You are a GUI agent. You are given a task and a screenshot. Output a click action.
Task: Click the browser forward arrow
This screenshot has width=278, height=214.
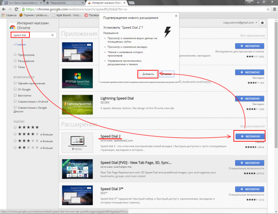[x=10, y=9]
